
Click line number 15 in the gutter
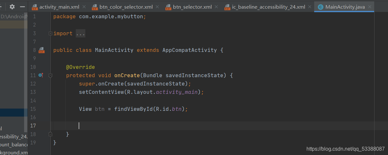tap(33, 109)
